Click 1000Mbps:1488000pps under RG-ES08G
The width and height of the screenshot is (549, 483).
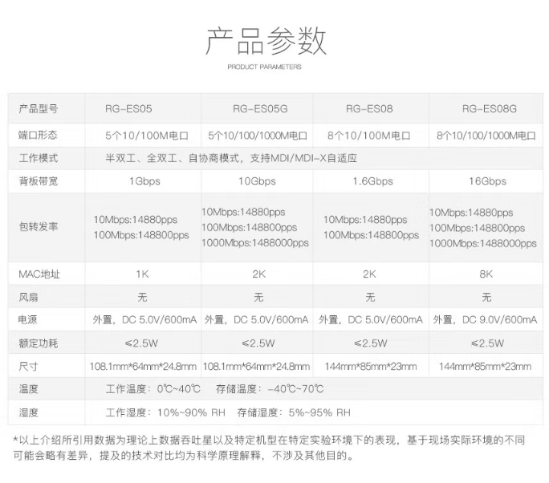(483, 244)
